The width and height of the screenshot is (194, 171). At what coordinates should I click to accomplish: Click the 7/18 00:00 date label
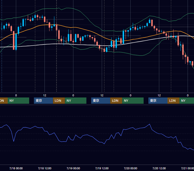tap(16, 168)
